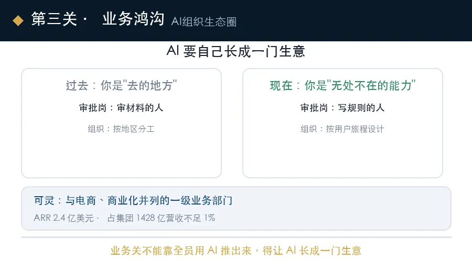Select the 第三关 heading text
Viewport: 472px width, 272px height.
coord(54,19)
